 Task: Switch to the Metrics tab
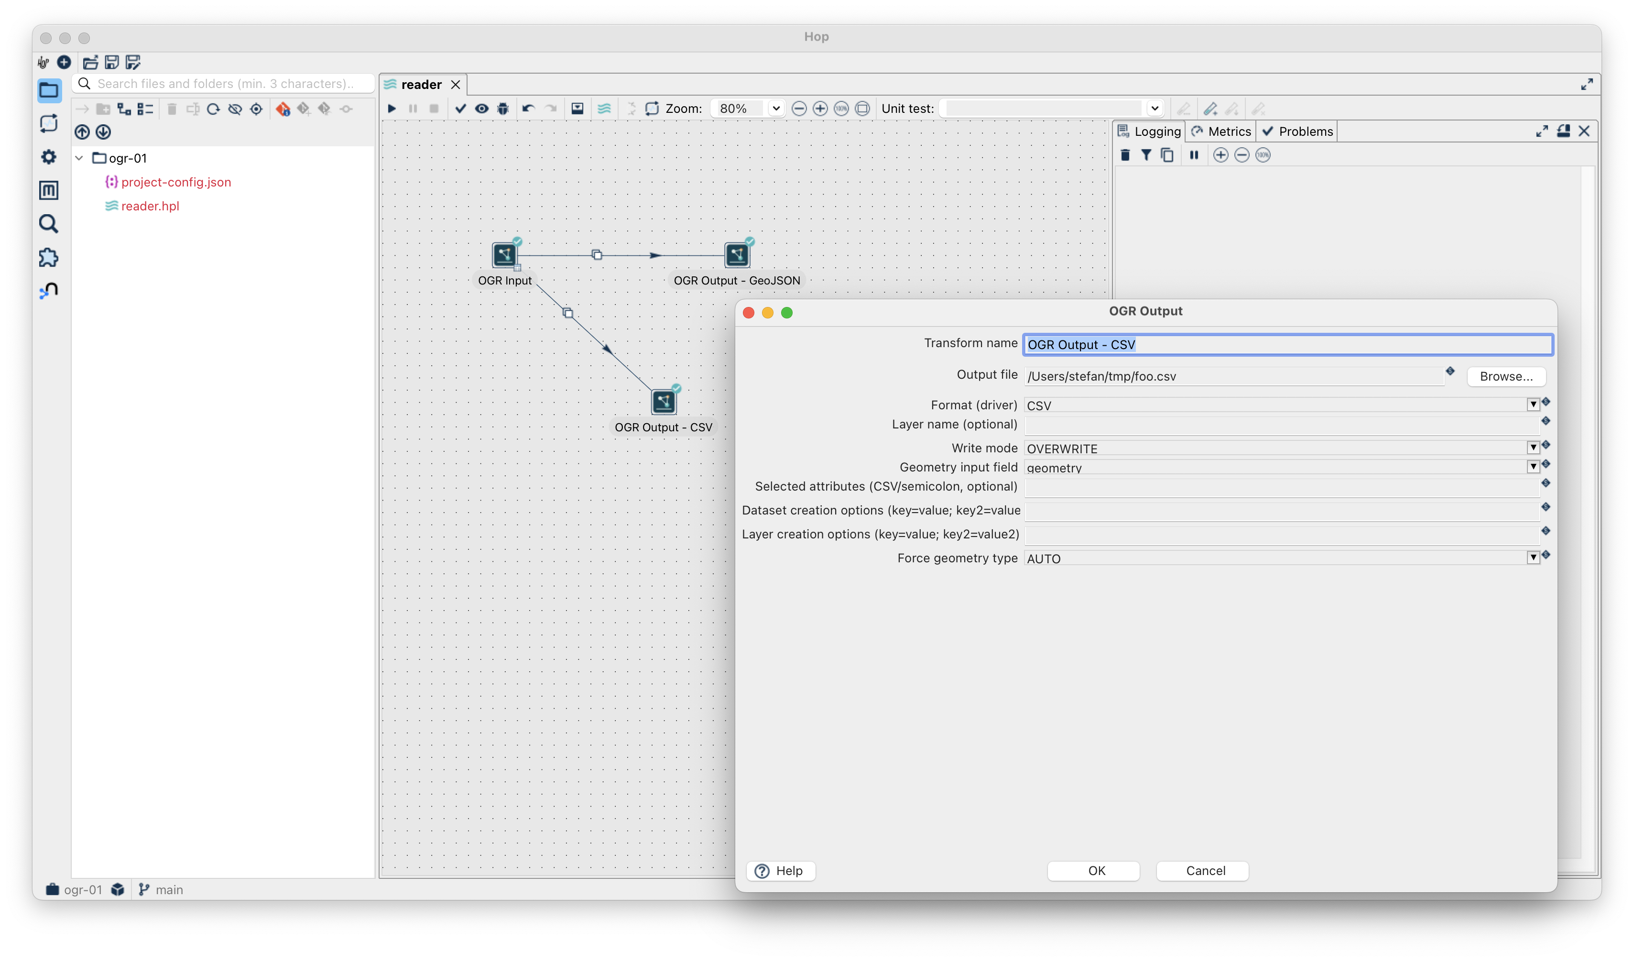click(1221, 131)
